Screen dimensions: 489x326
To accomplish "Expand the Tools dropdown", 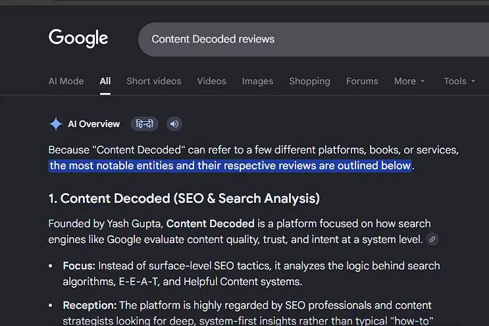I will [x=459, y=81].
